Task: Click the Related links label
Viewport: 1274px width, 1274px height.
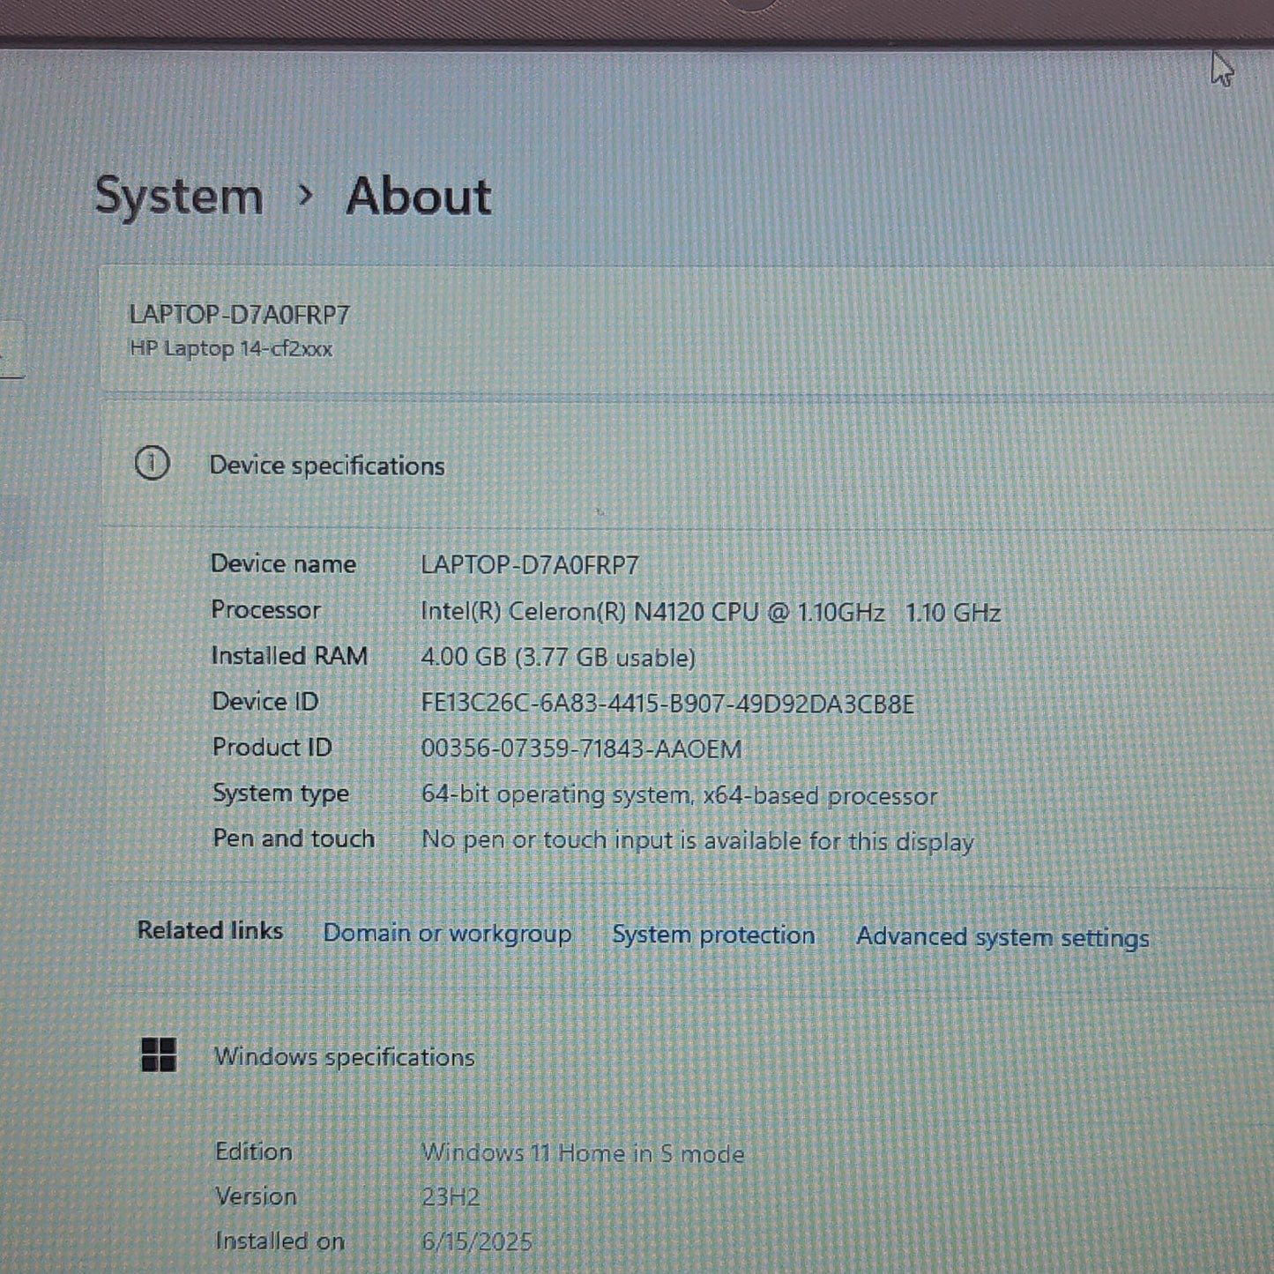Action: click(210, 931)
